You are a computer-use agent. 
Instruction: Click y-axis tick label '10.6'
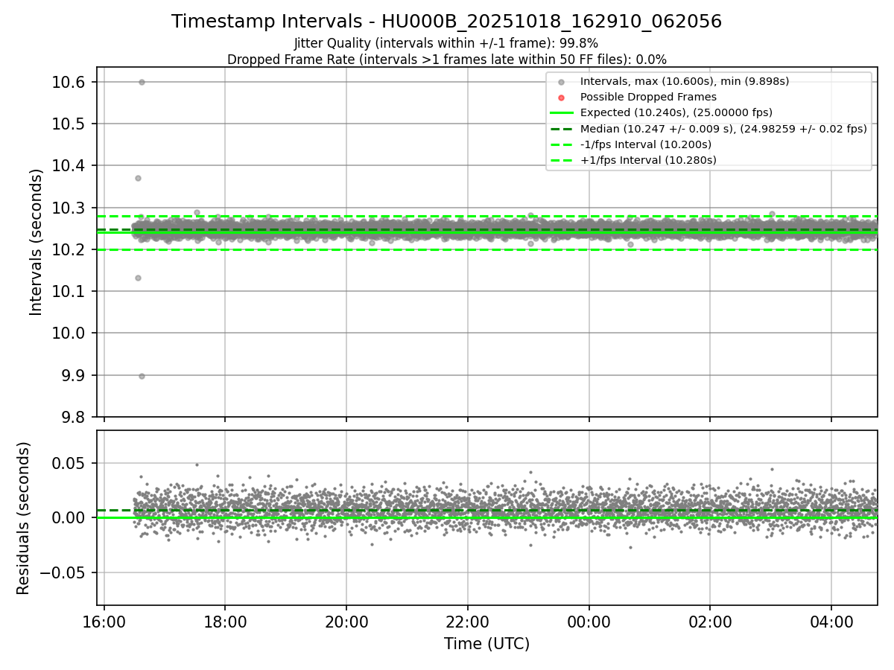(69, 82)
